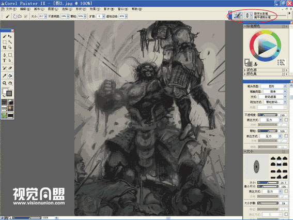Click the 大小步幅 size step slider
Screen dimensions: 293x220
click(x=268, y=203)
